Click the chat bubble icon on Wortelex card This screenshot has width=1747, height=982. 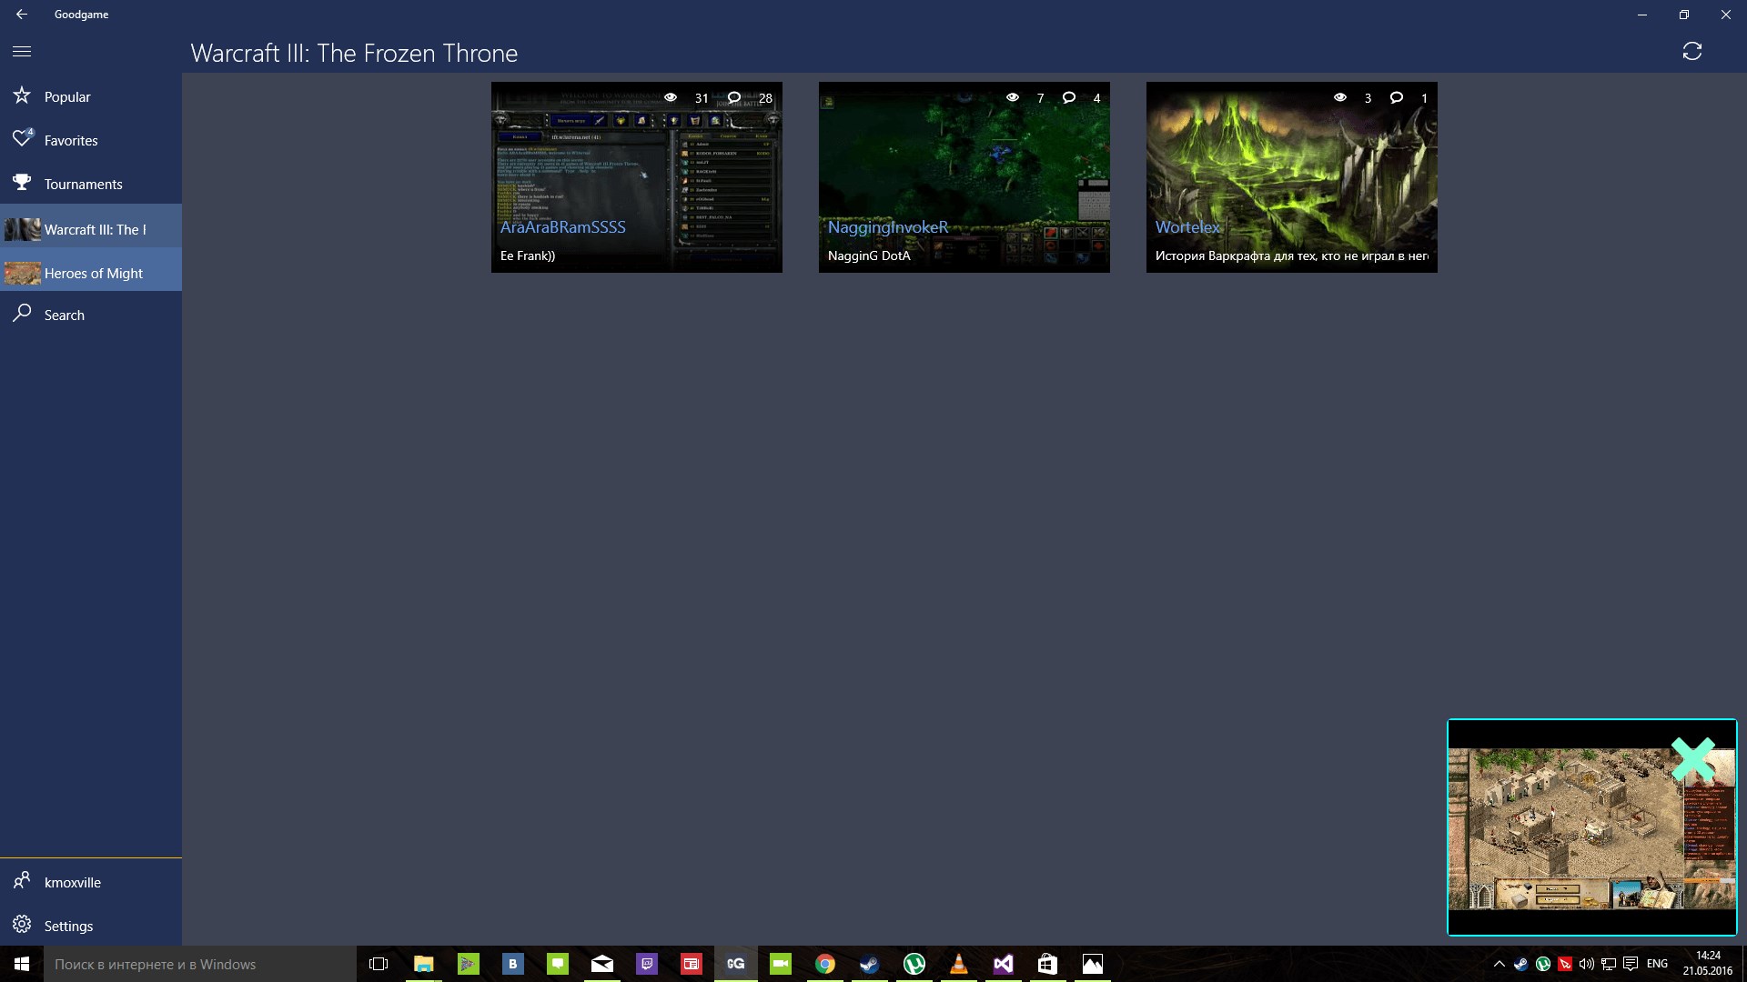pos(1397,97)
